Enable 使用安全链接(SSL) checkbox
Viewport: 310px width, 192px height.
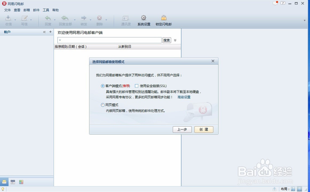[136, 86]
